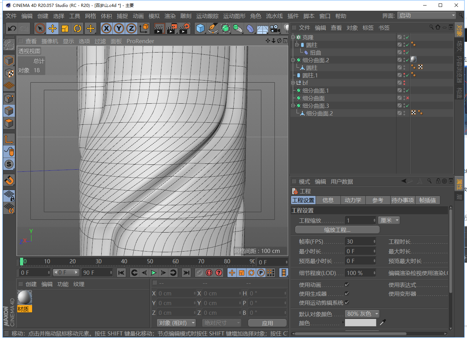467x340 pixels.
Task: Open the 运动图形 menu
Action: 234,16
